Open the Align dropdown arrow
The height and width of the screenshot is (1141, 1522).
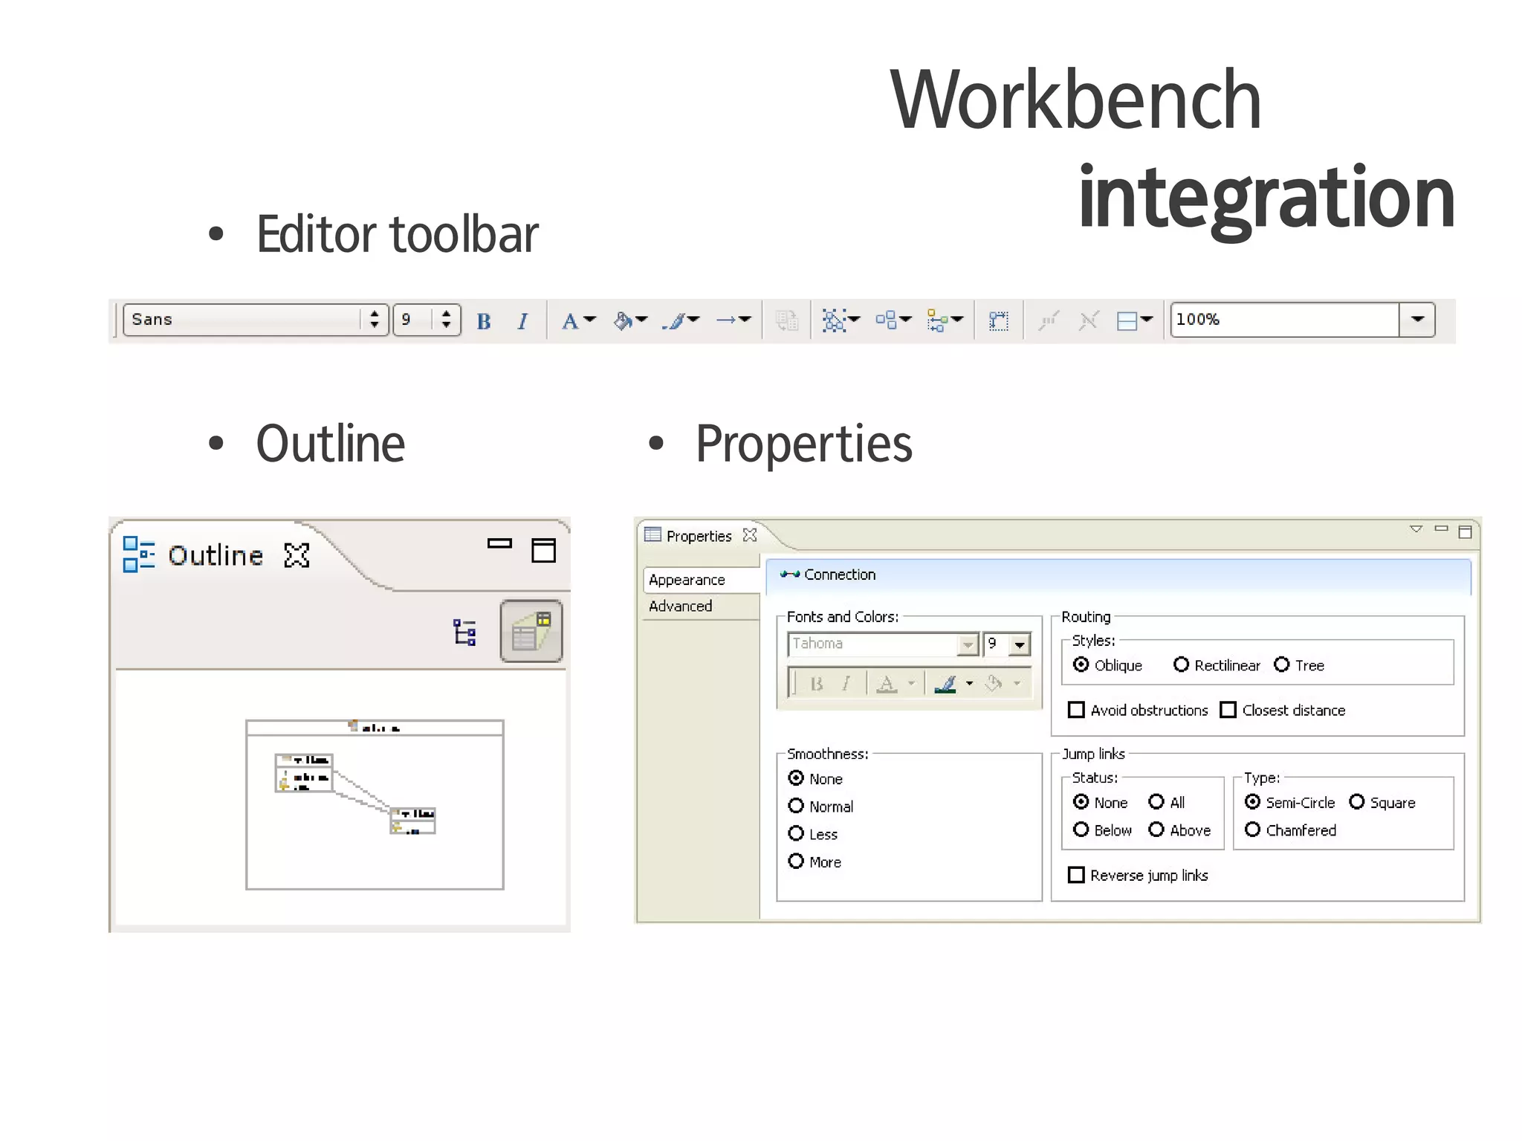coord(957,320)
